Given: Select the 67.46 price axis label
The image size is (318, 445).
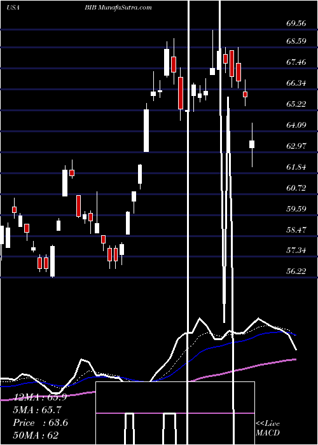Looking at the screenshot, I should (x=296, y=62).
